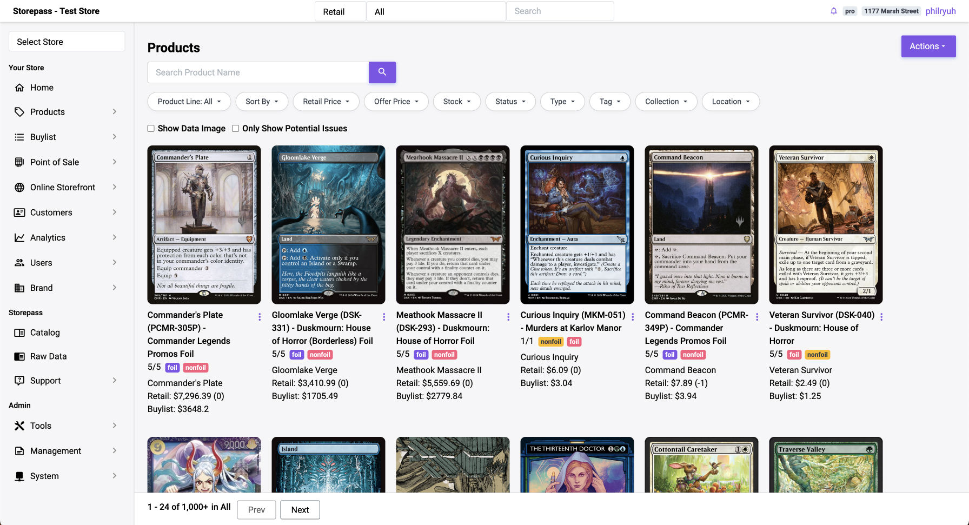
Task: Open the Retail Price filter dropdown
Action: click(326, 102)
